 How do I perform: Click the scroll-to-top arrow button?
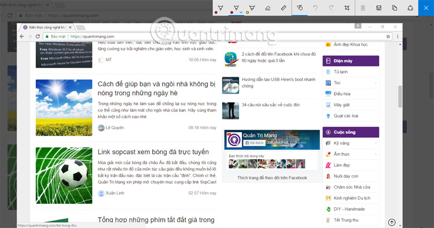[x=392, y=222]
